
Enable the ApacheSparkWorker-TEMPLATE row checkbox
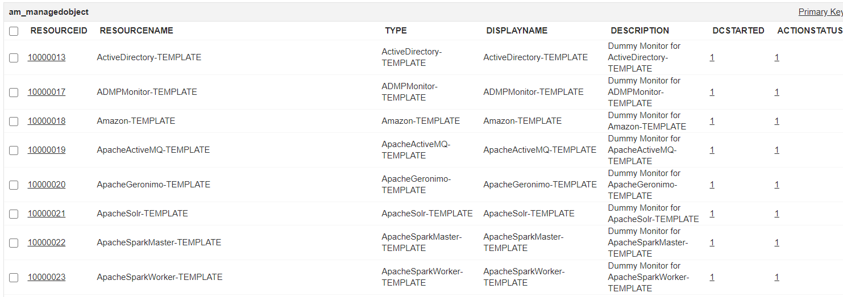coord(14,278)
